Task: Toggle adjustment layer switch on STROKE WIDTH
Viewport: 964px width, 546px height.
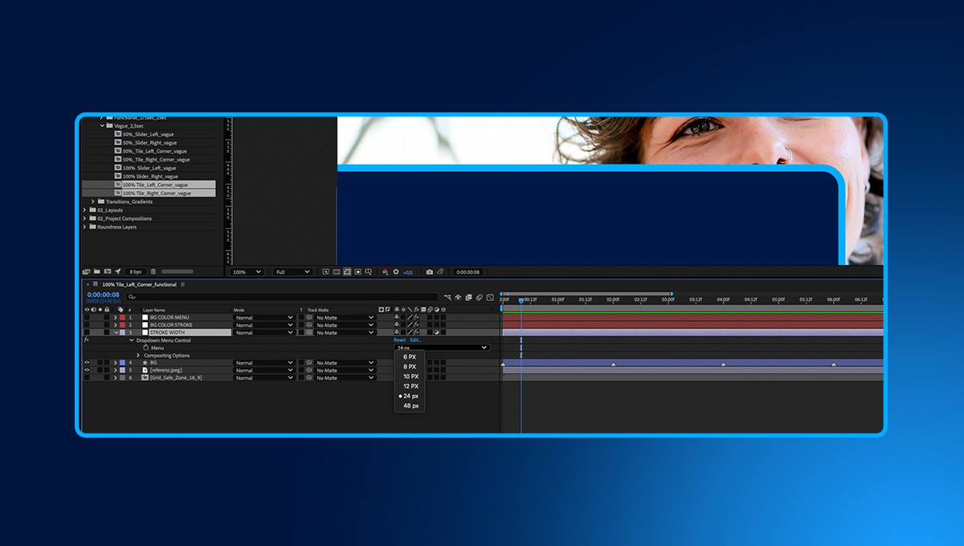Action: (436, 332)
